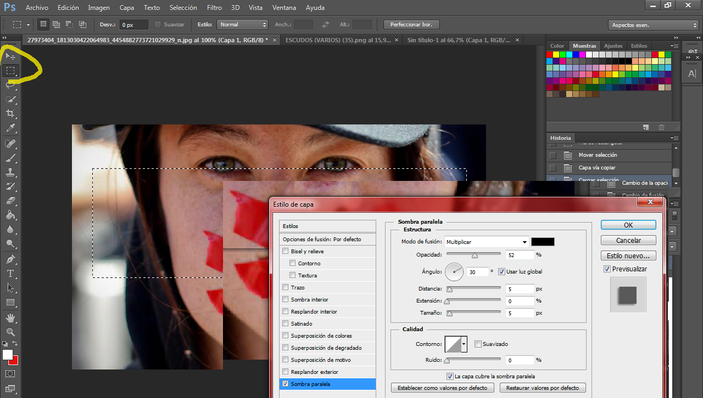Select the Lasso tool
The image size is (703, 398).
point(10,85)
